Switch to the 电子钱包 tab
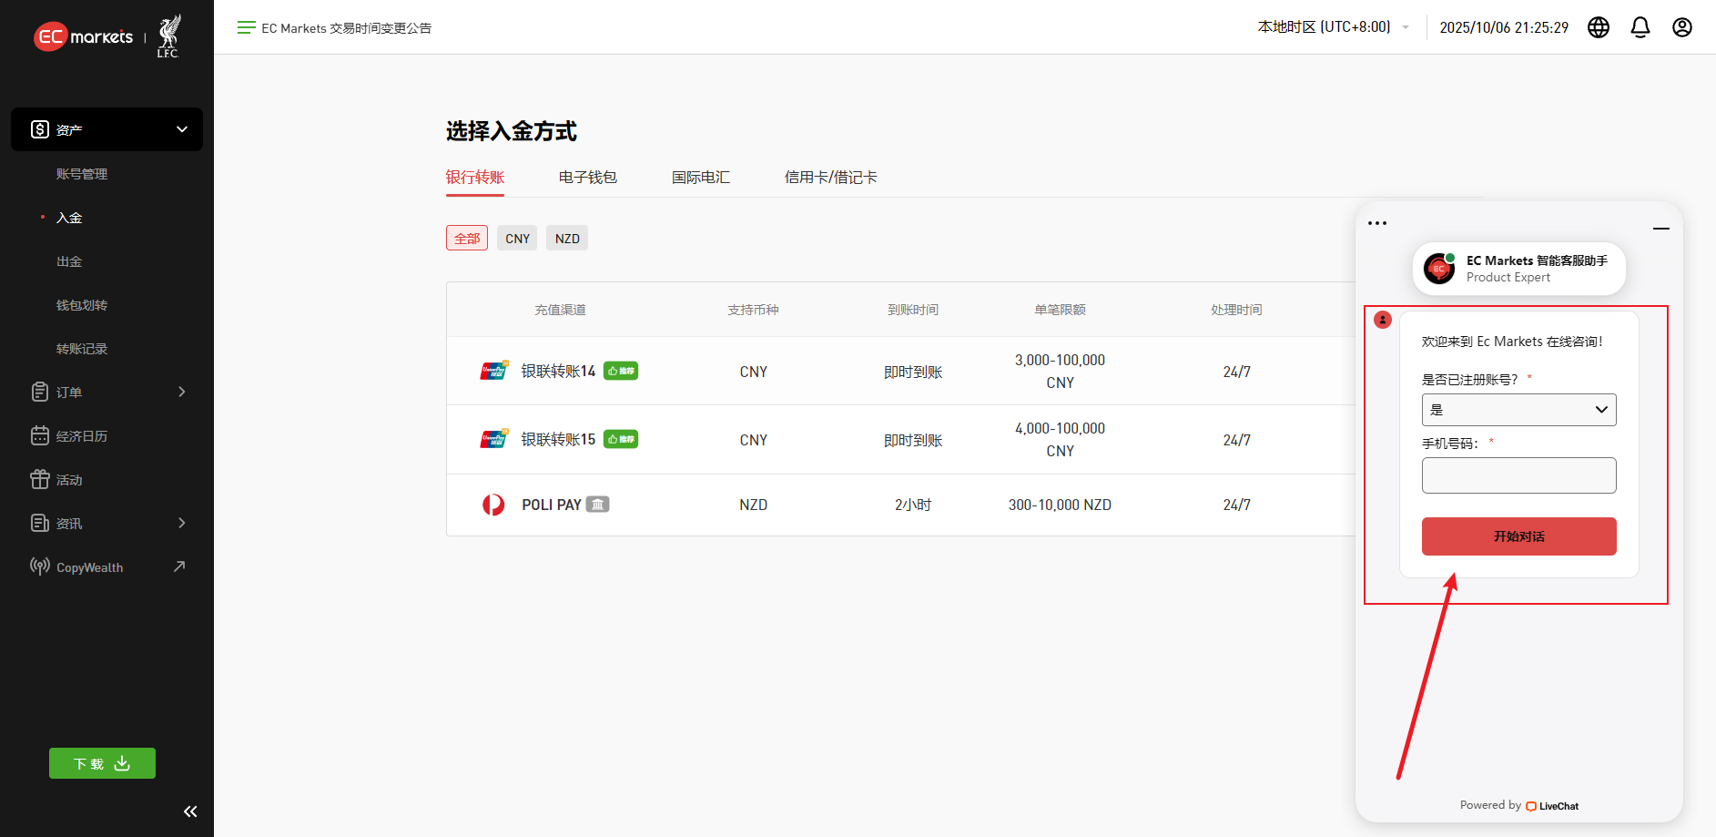The width and height of the screenshot is (1716, 837). [587, 177]
